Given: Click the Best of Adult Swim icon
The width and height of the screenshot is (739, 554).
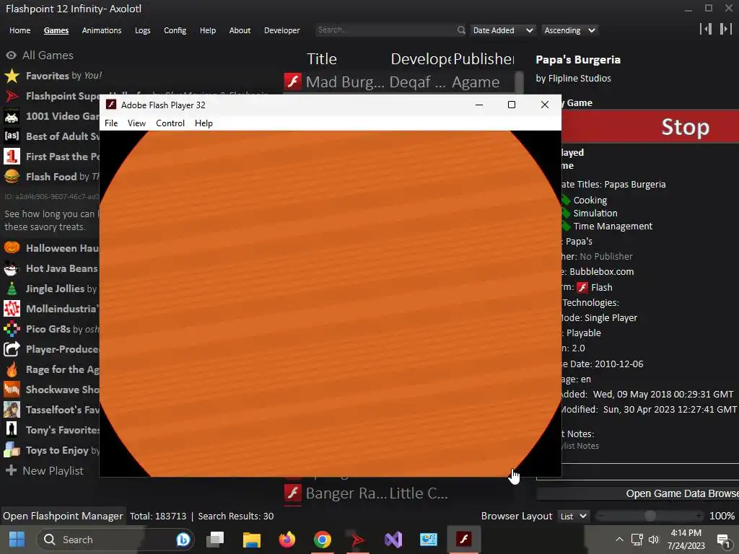Looking at the screenshot, I should pos(12,136).
